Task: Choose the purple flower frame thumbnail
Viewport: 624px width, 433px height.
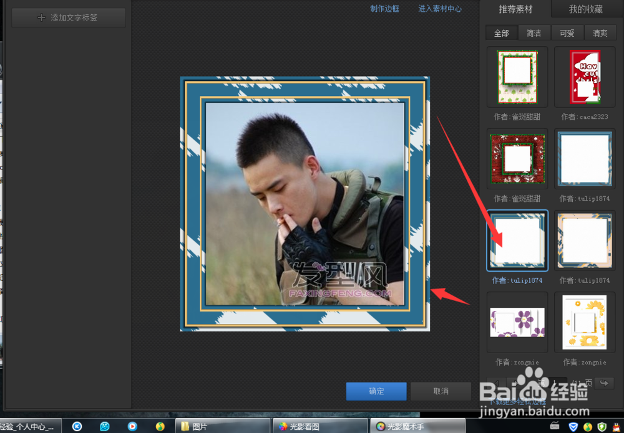Action: click(x=517, y=322)
